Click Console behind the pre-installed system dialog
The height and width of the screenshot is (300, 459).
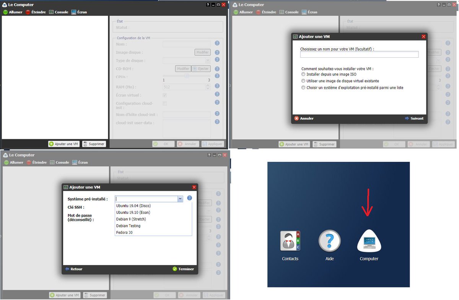point(59,162)
